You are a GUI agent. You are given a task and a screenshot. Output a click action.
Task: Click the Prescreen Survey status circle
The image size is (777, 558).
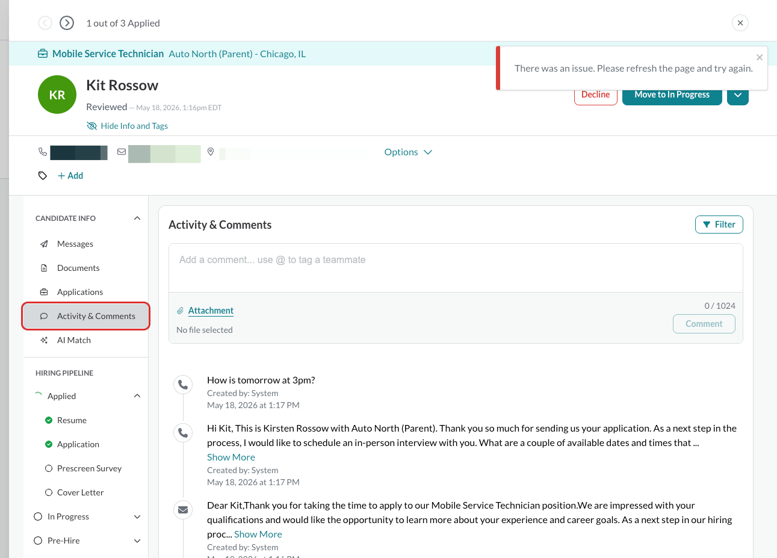point(49,468)
